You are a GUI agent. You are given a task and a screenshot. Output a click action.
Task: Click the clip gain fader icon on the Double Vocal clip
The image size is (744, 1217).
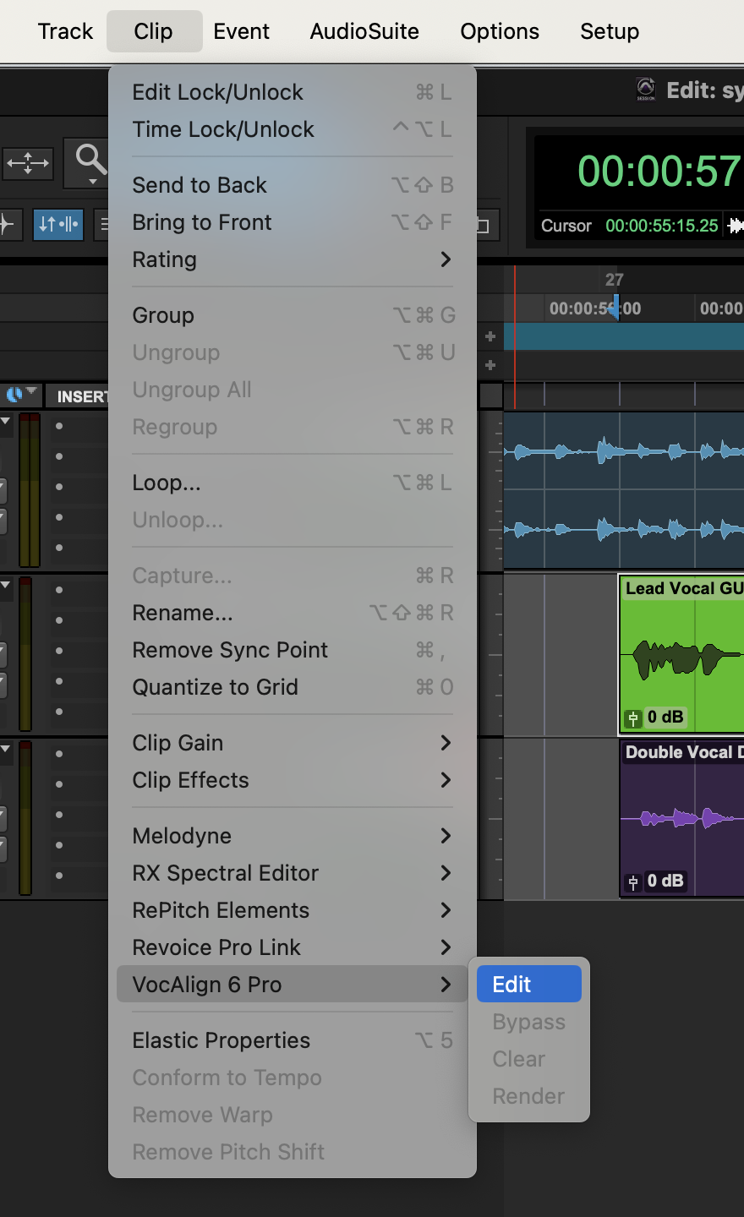point(632,881)
